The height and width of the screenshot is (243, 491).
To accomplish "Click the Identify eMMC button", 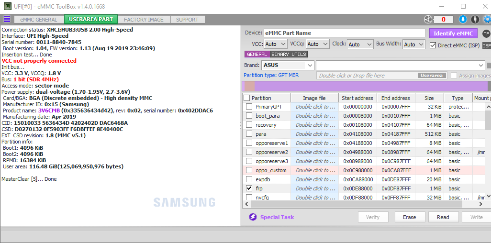I will [x=453, y=33].
